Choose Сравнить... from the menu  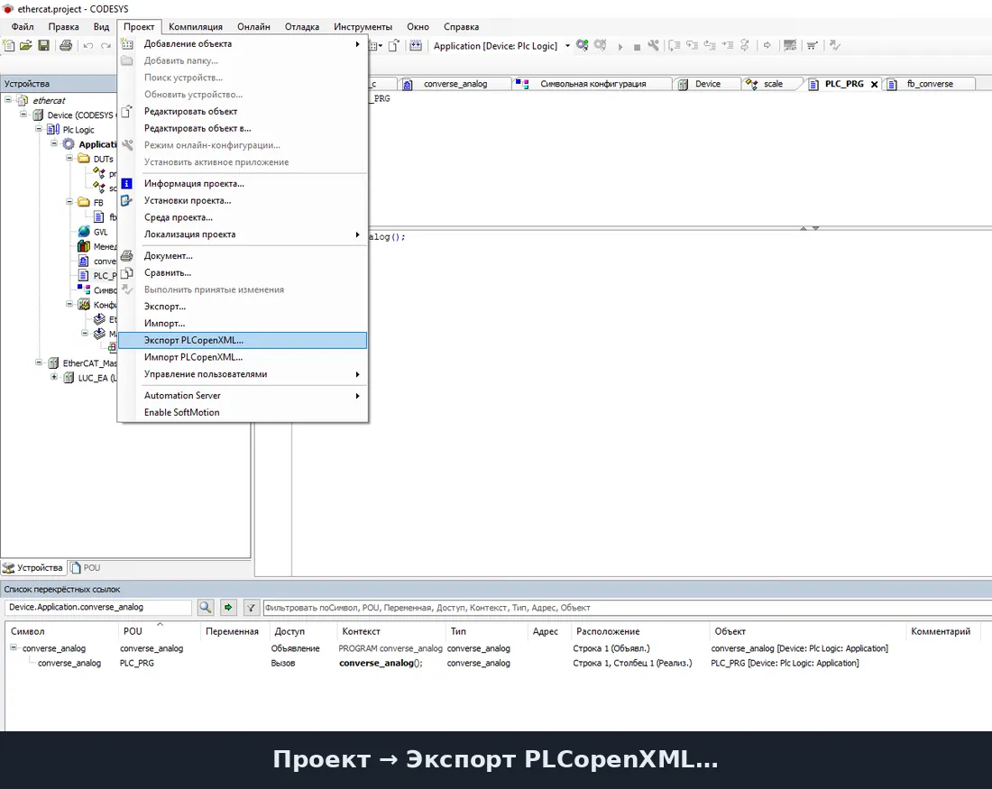(243, 272)
